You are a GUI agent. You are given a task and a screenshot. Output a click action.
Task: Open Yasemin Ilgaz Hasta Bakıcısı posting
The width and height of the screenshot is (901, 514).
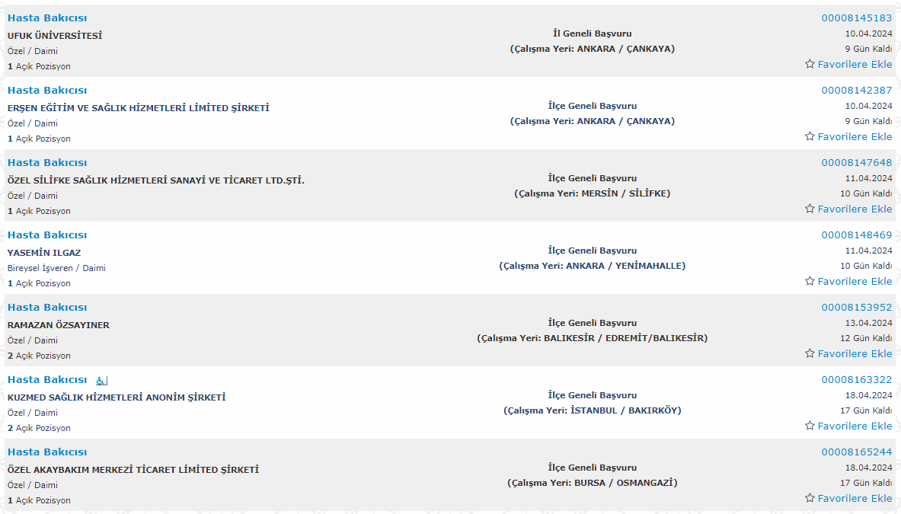(47, 235)
